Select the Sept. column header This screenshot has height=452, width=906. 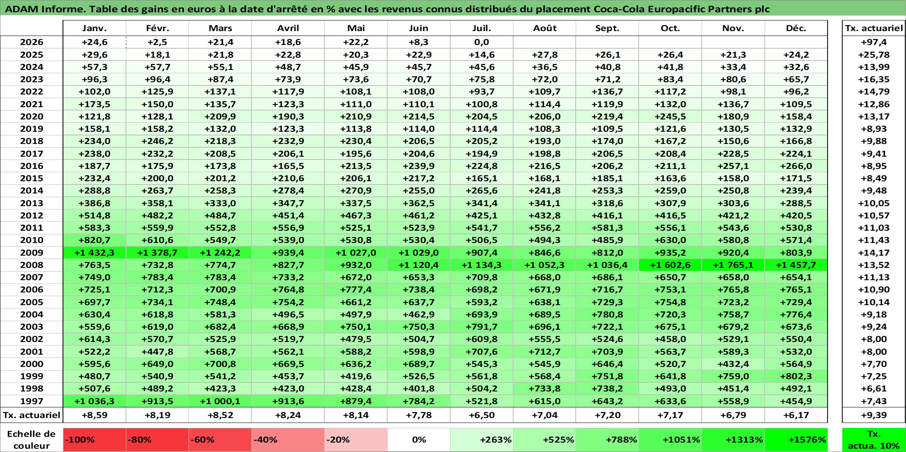[607, 28]
